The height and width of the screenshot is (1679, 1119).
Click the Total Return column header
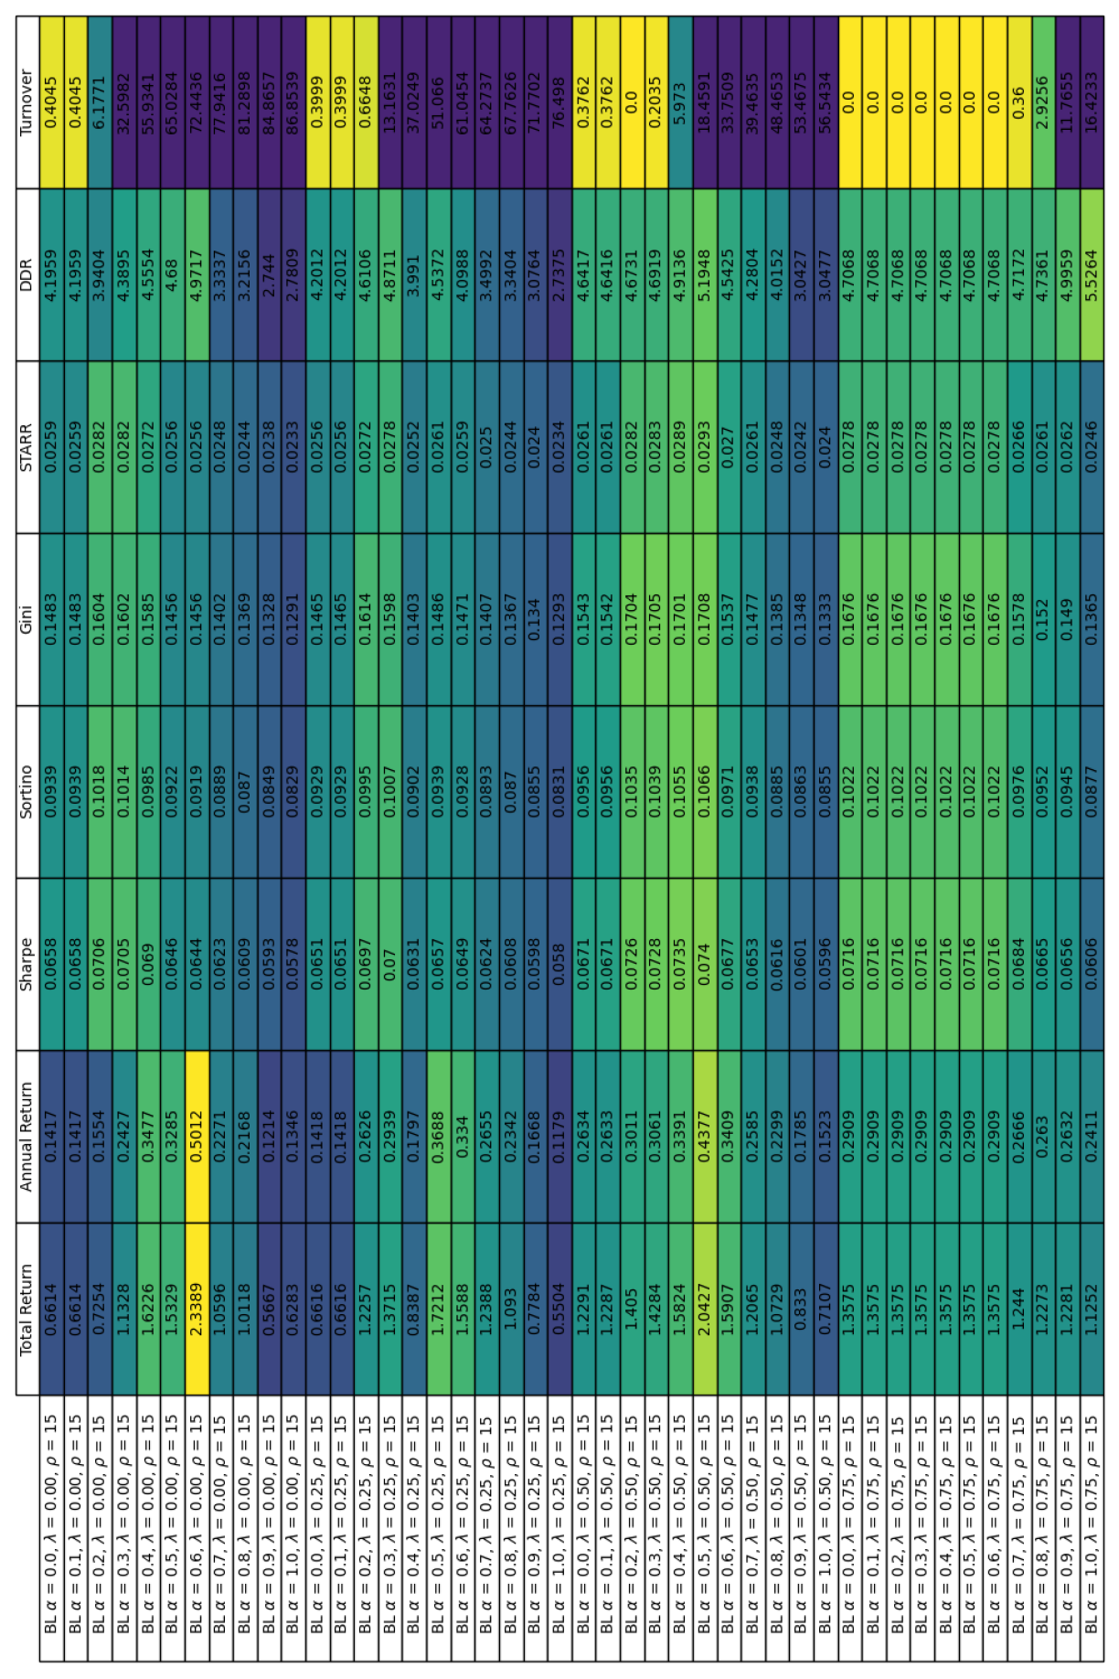tap(28, 1308)
